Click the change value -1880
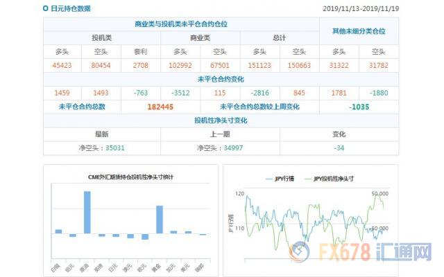 379,93
